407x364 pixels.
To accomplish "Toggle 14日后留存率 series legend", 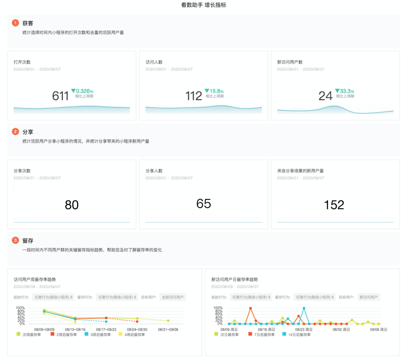I will point(284,334).
